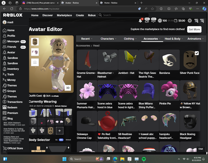
Task: Go to Profile in the sidebar
Action: 9,36
